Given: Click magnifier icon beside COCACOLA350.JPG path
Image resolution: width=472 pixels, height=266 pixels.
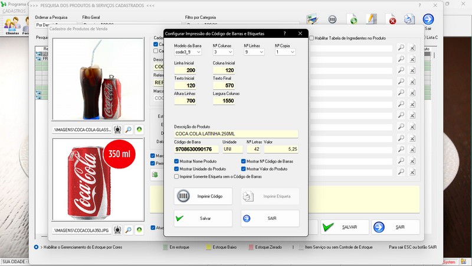Looking at the screenshot, I should pyautogui.click(x=128, y=229).
